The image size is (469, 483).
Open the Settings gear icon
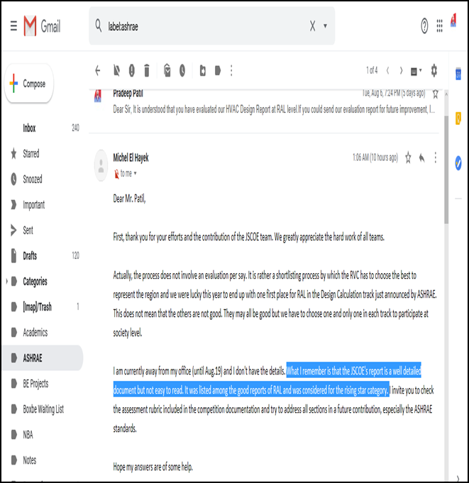[x=434, y=70]
